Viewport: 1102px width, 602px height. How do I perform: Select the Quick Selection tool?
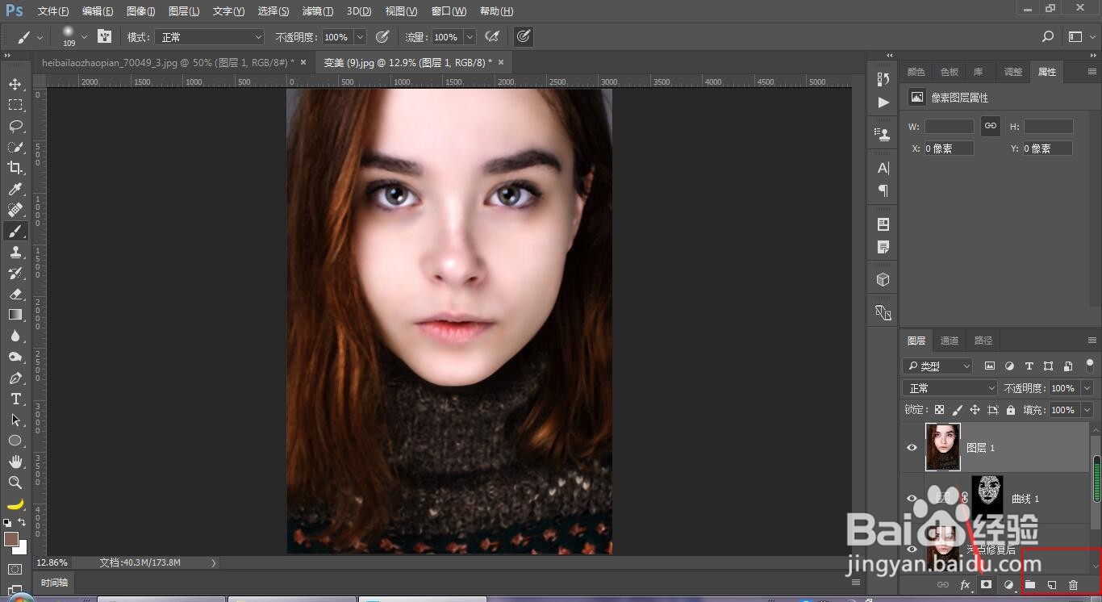(x=15, y=147)
